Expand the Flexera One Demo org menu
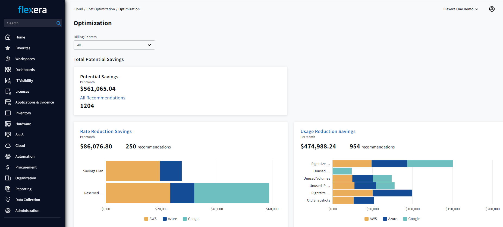Viewport: 503px width, 227px height. 460,9
